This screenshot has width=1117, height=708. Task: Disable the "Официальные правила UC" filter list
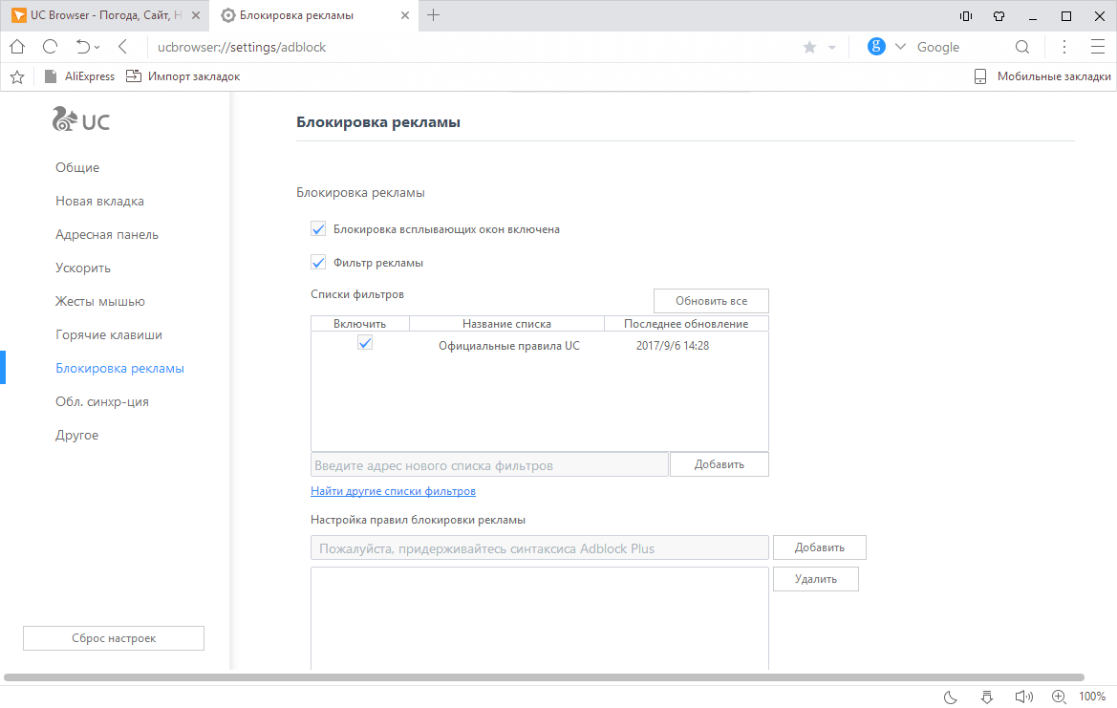pos(365,343)
